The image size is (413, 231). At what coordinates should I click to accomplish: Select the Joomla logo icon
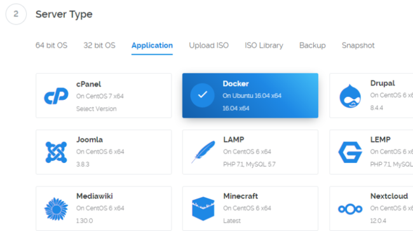(56, 152)
